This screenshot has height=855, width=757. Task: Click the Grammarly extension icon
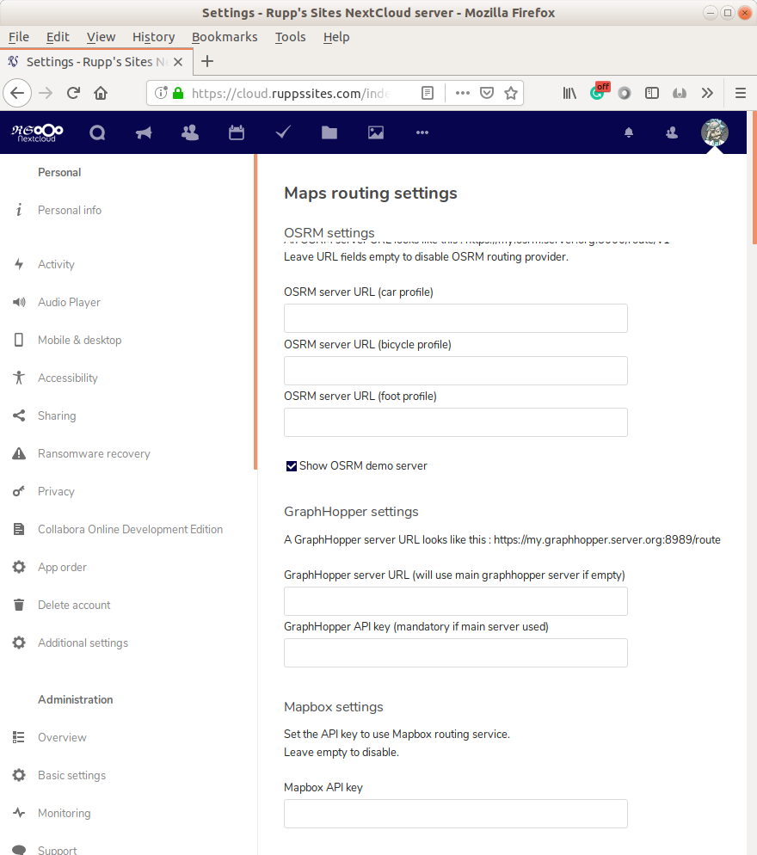(x=599, y=91)
